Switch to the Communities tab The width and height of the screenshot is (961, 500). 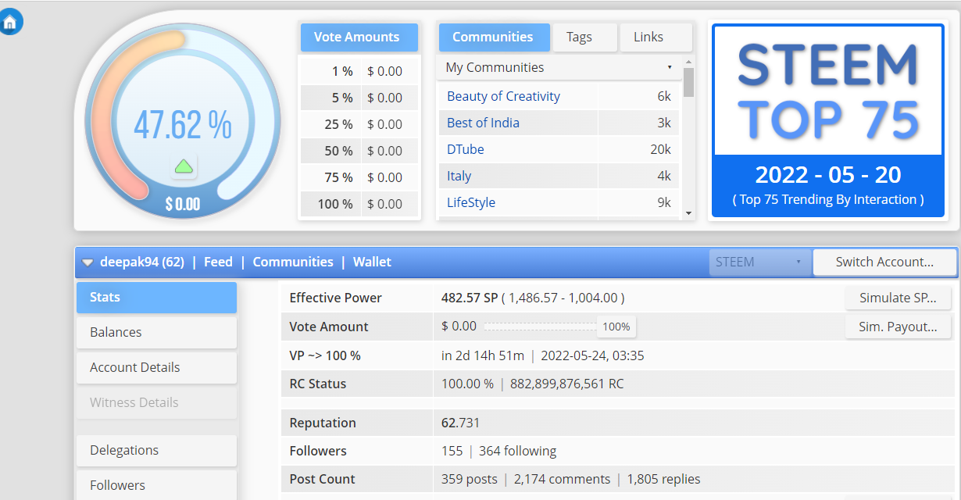[x=493, y=37]
